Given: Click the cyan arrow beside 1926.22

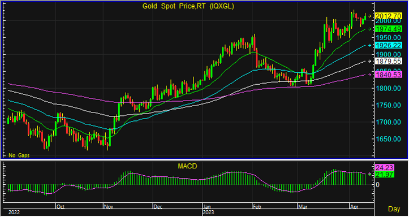Looking at the screenshot, I should pos(369,46).
